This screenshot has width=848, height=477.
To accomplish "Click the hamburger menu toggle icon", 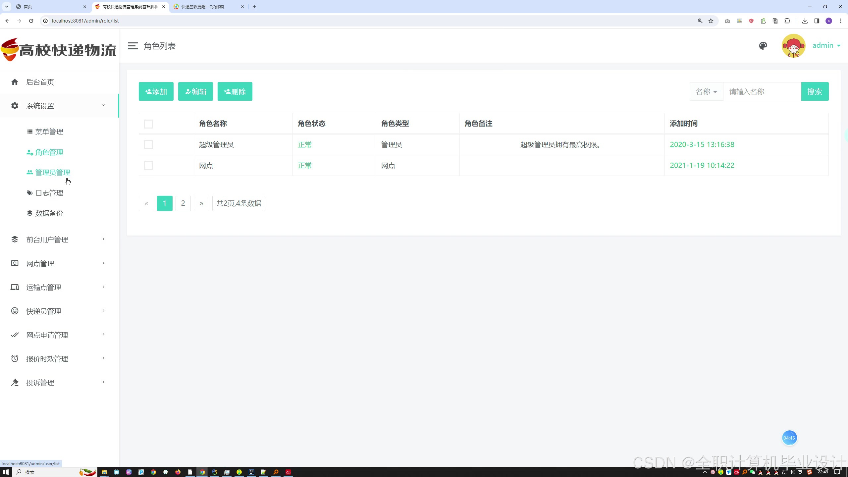I will click(x=132, y=46).
